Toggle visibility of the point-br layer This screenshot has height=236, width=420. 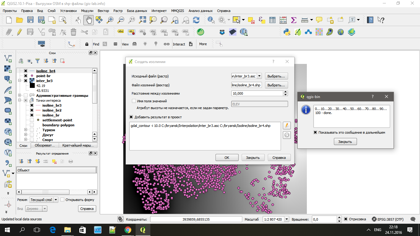(26, 76)
